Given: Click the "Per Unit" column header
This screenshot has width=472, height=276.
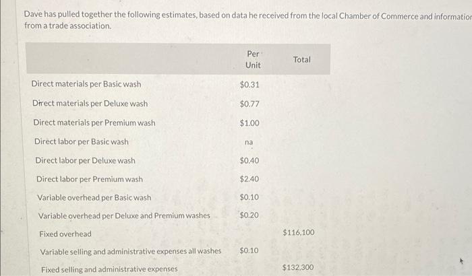Looking at the screenshot, I should point(253,59).
